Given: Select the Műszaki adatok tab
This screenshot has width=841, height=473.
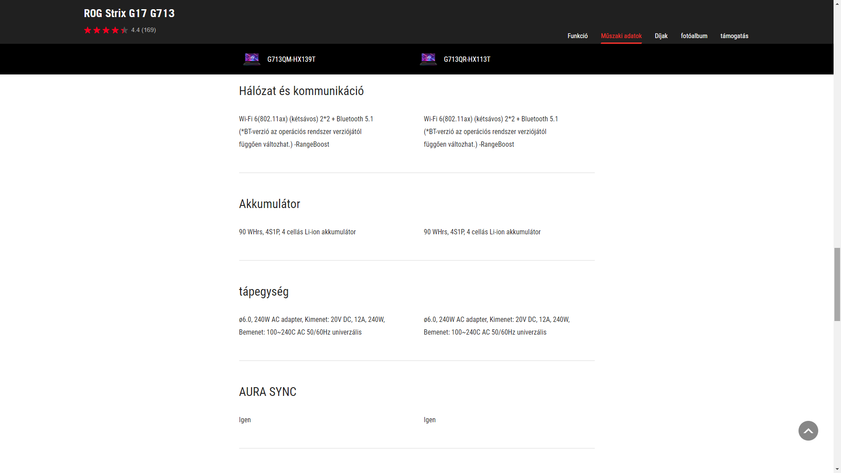Looking at the screenshot, I should tap(621, 36).
